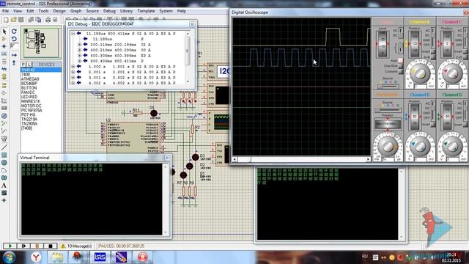The height and width of the screenshot is (264, 469).
Task: Select the 2D circle graphics tool
Action: point(4,163)
